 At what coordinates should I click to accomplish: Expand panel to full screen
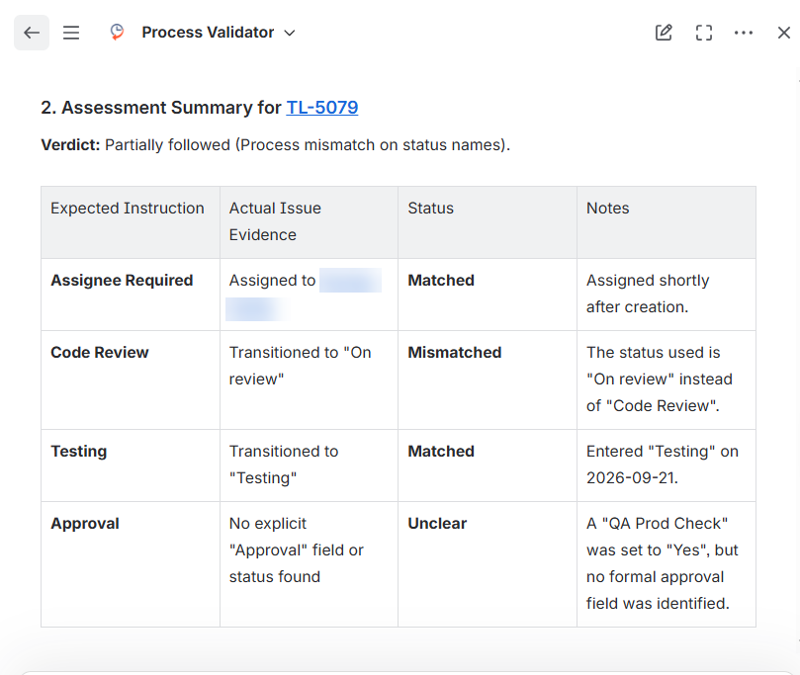[703, 33]
